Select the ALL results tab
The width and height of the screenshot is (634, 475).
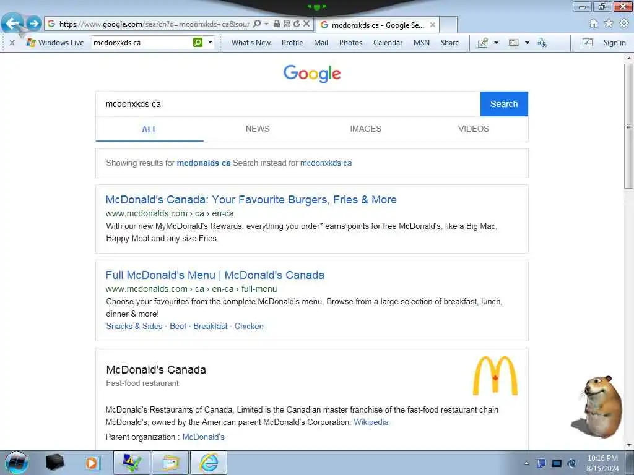[x=149, y=129]
